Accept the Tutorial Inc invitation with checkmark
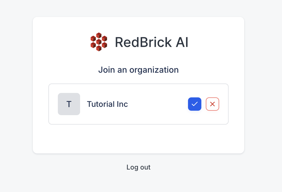 click(195, 104)
